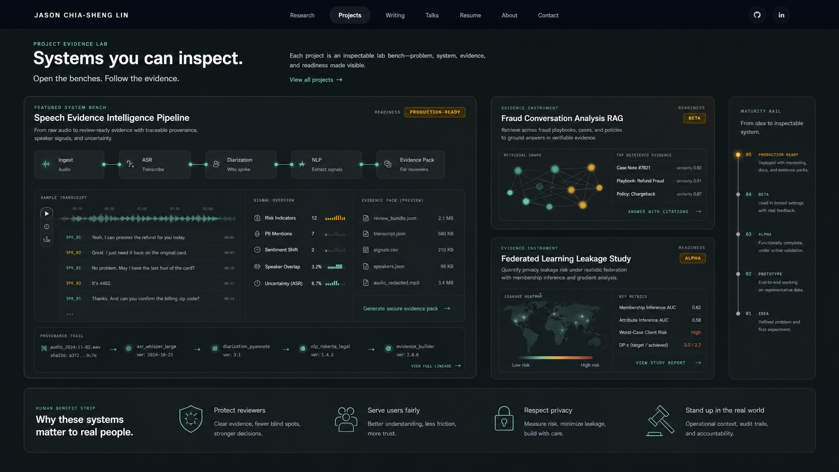
Task: Open View Study Report
Action: tap(668, 363)
